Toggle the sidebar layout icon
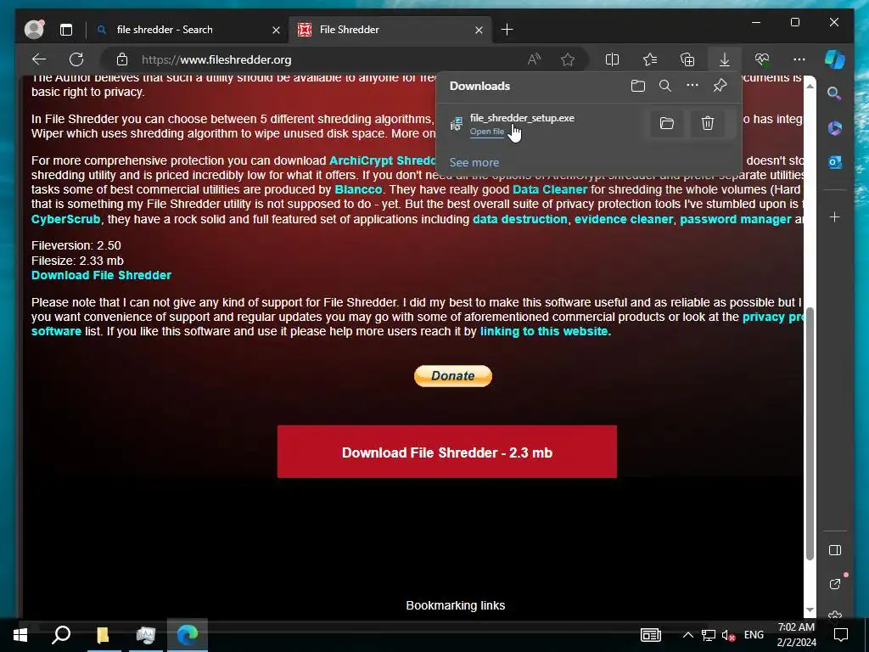Image resolution: width=869 pixels, height=652 pixels. point(835,550)
